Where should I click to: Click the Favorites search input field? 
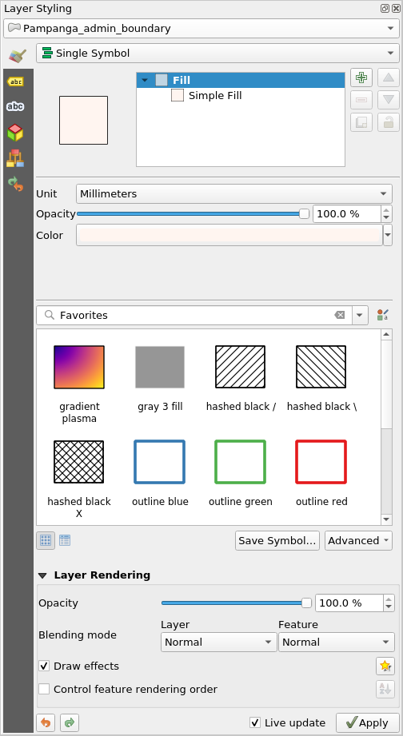[x=194, y=315]
